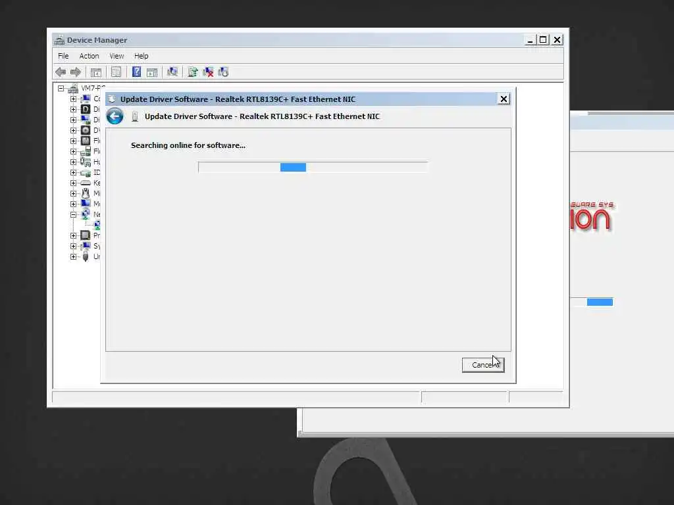This screenshot has width=674, height=505.
Task: Click the blue round back arrow in the dialog
Action: [115, 116]
